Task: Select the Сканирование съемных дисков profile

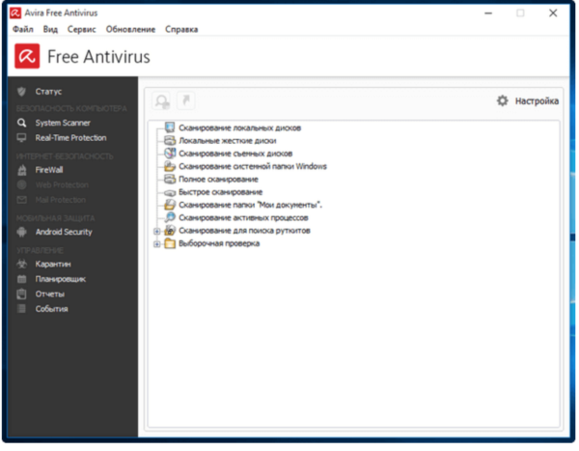Action: [235, 154]
